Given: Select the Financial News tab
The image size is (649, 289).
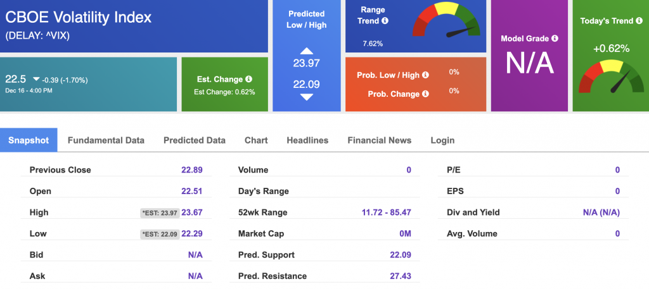Looking at the screenshot, I should tap(380, 140).
